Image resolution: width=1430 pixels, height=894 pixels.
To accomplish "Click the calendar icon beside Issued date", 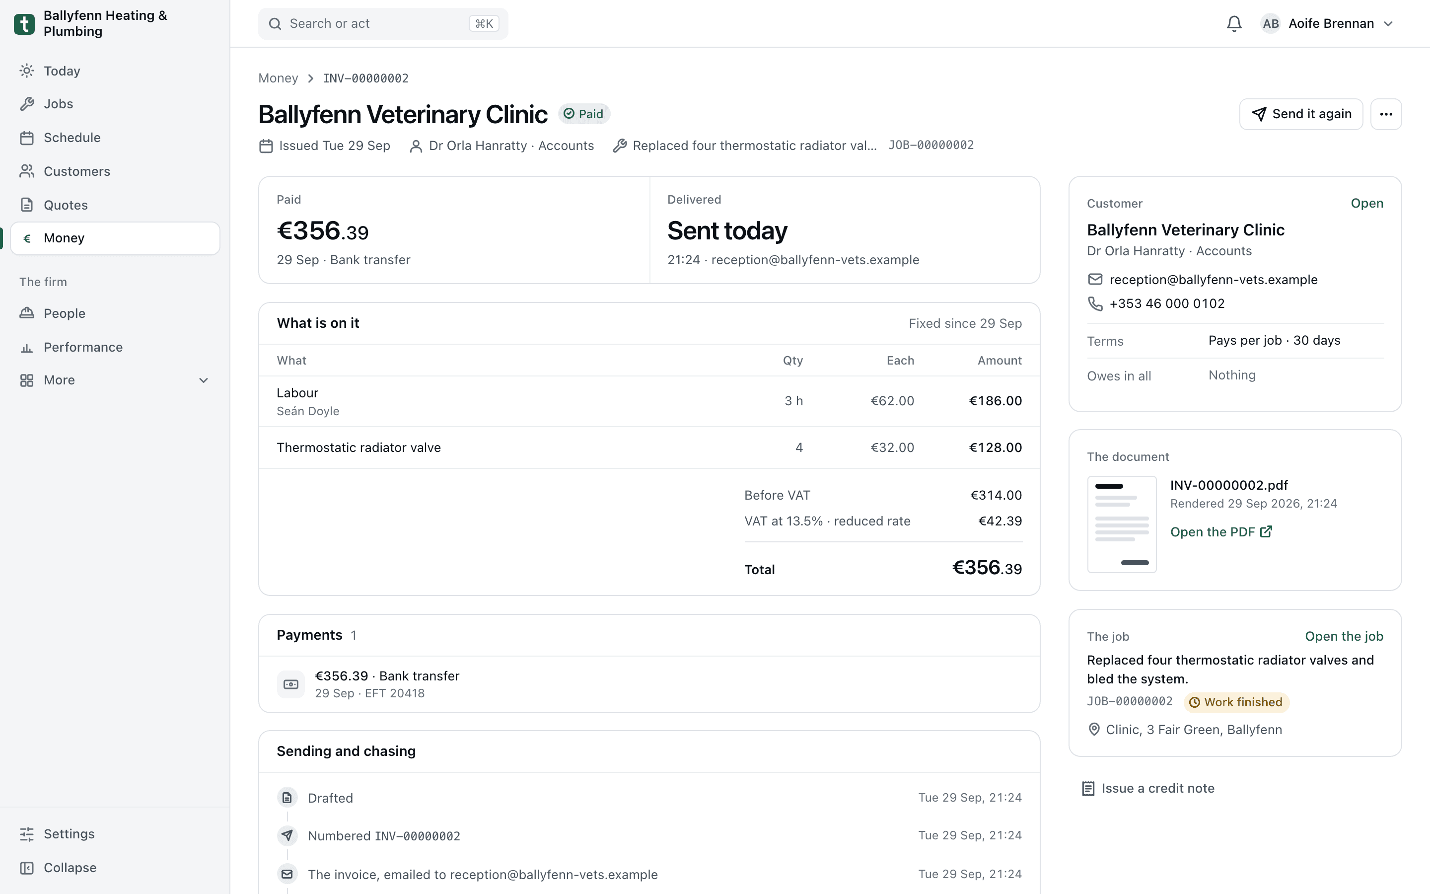I will pos(266,146).
